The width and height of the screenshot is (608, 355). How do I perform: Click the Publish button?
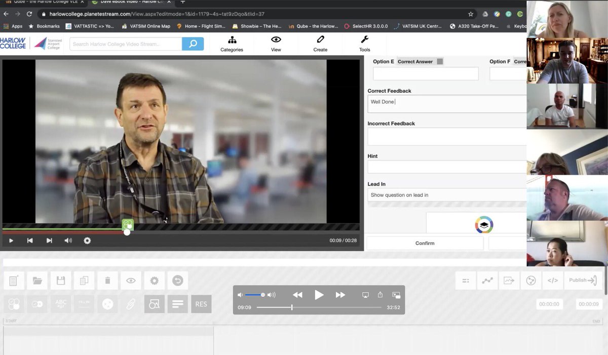pos(583,281)
